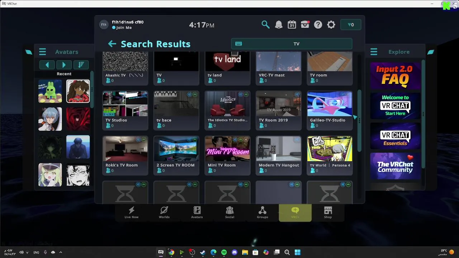Click the search results scrollbar
459x258 pixels.
pos(359,121)
